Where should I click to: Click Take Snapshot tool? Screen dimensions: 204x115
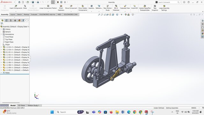(x=155, y=8)
